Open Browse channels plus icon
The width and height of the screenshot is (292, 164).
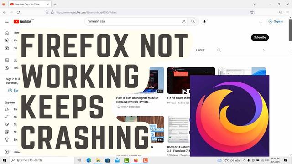coord(7,152)
